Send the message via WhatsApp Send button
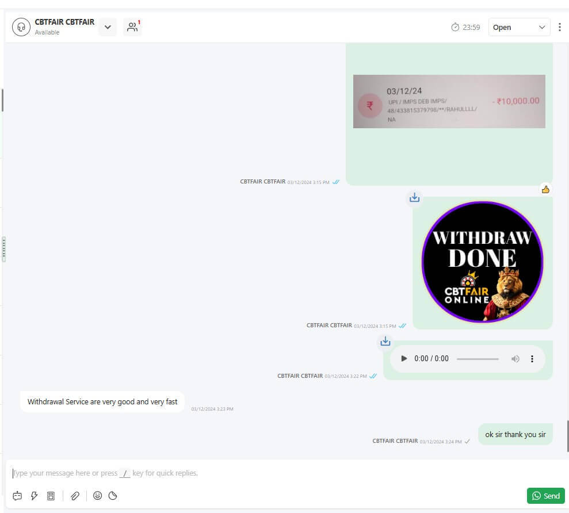 click(546, 496)
